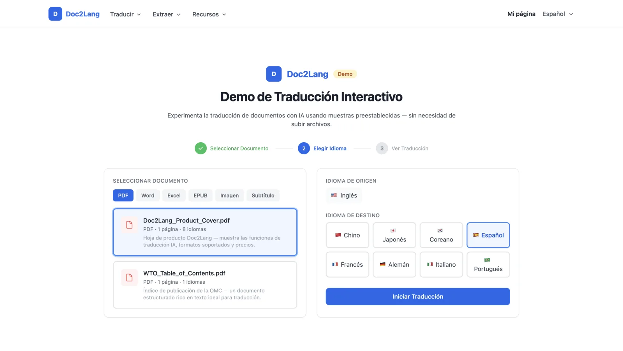Go back to Seleccionar Documento step
This screenshot has height=351, width=623.
[x=239, y=148]
